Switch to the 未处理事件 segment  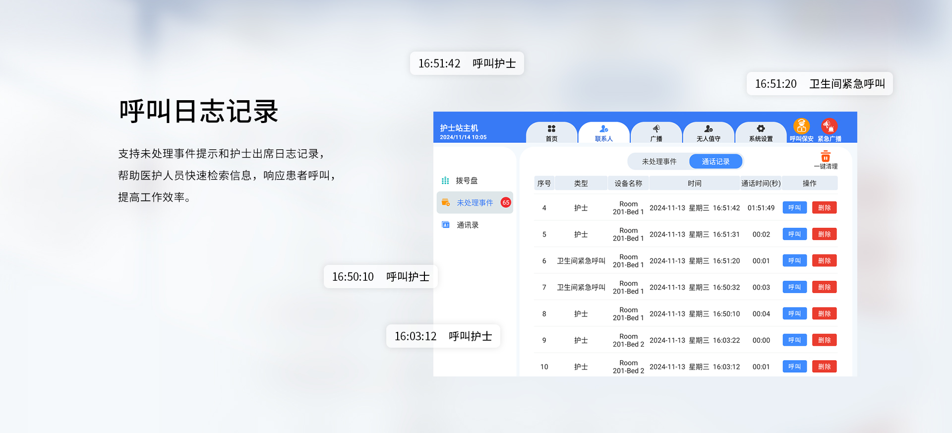(x=659, y=162)
